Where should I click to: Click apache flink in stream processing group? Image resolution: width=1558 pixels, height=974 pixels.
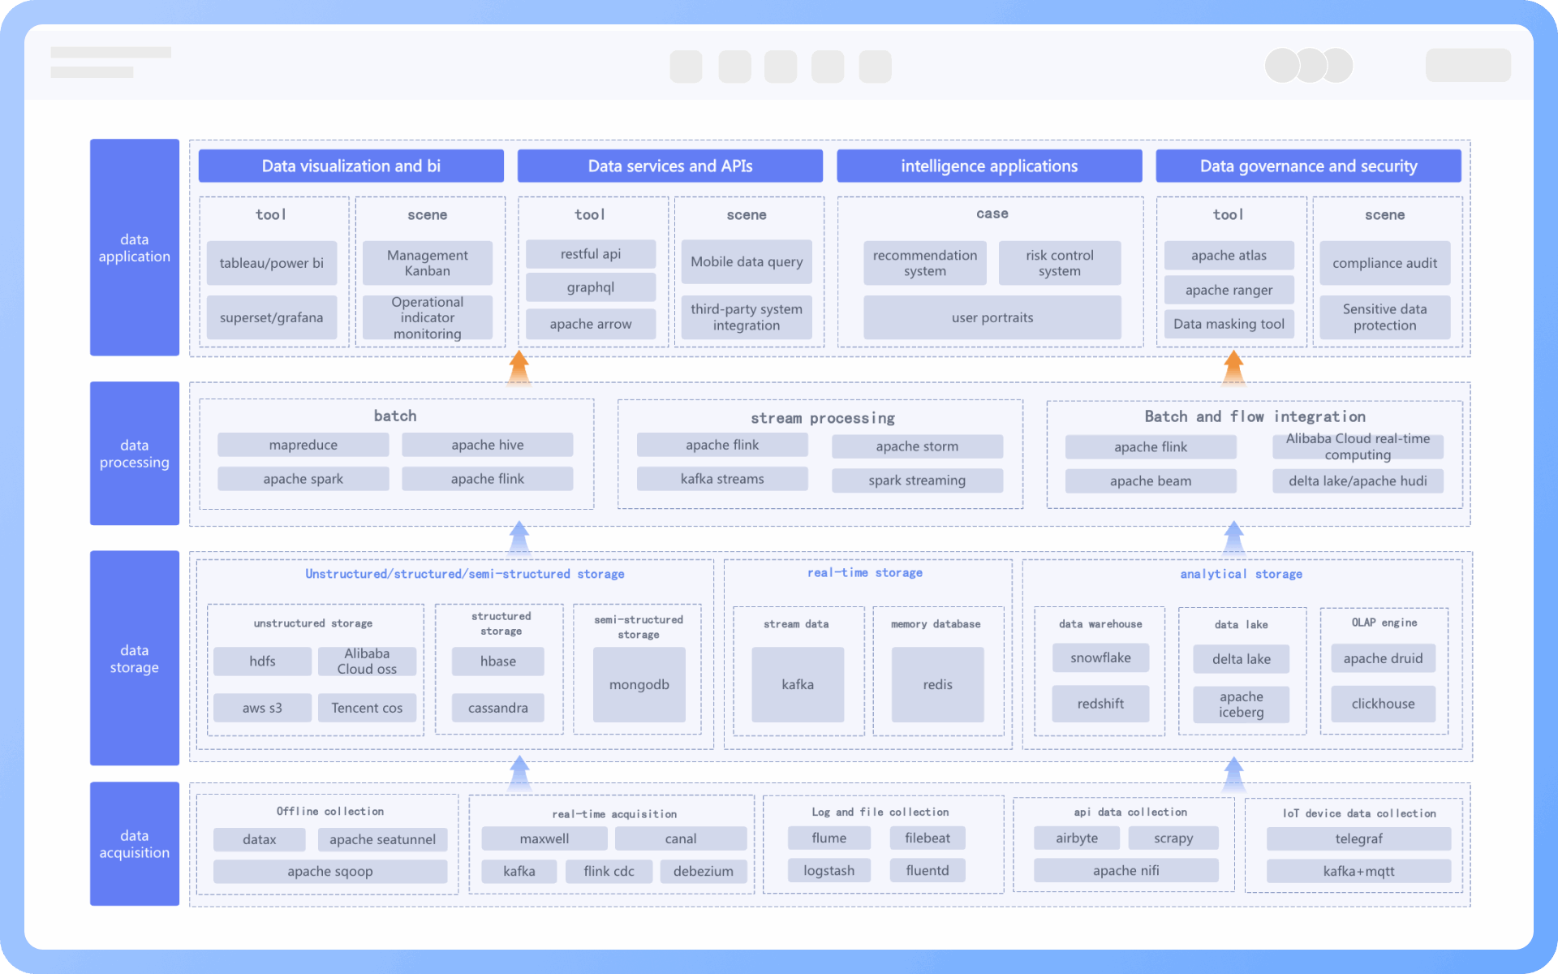(x=722, y=445)
